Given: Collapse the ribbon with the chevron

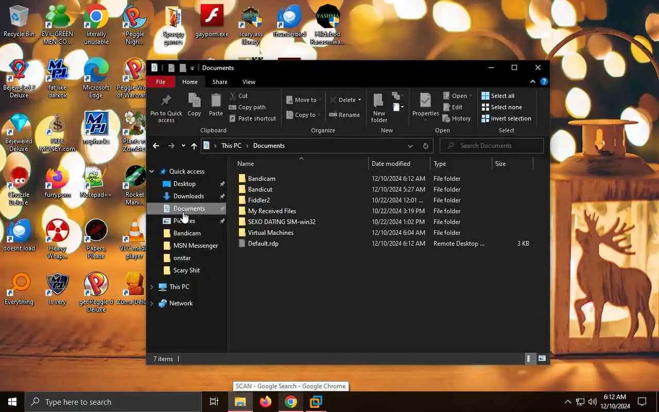Looking at the screenshot, I should point(533,81).
